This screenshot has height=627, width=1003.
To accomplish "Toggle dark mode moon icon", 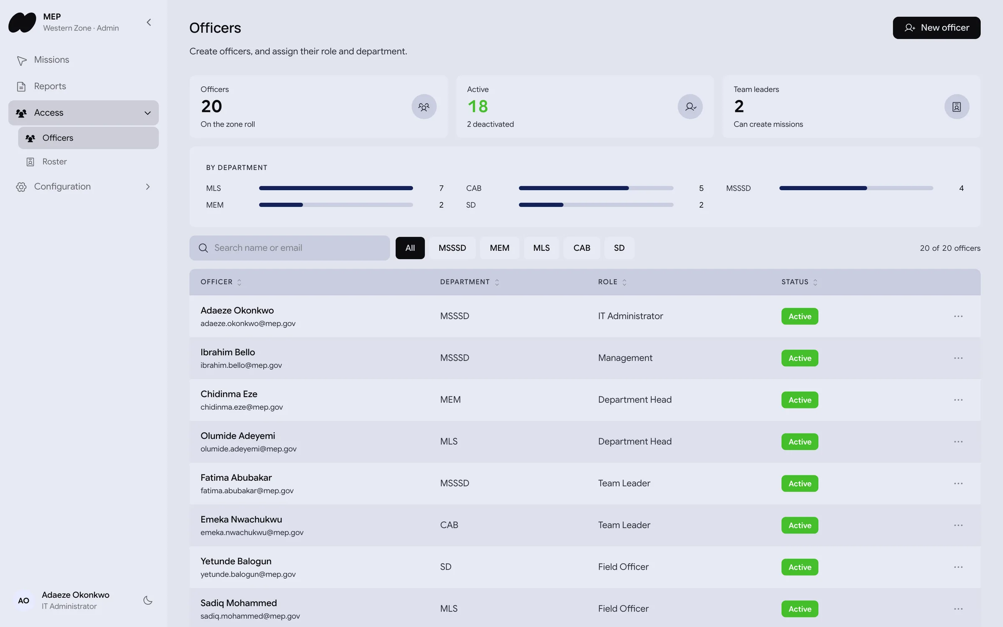I will [x=148, y=600].
